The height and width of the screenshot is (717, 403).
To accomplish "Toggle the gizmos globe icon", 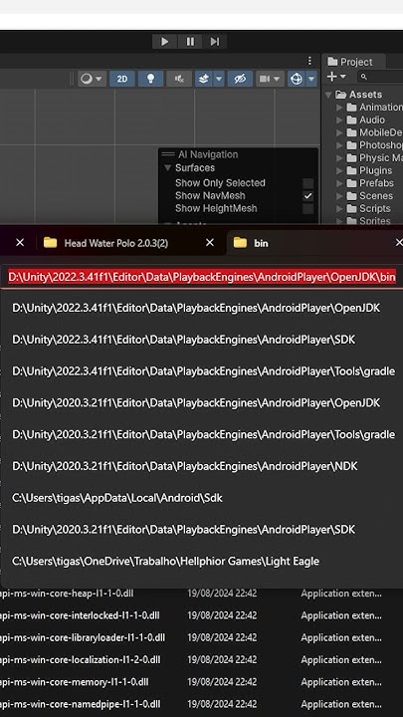I will (x=297, y=79).
